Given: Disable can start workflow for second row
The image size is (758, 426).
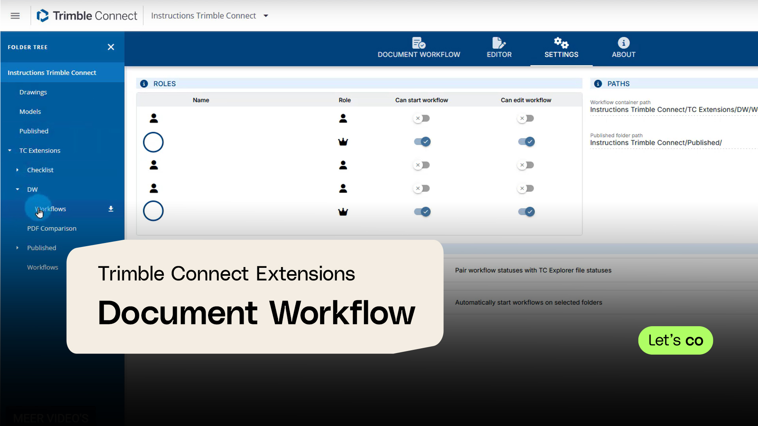Looking at the screenshot, I should point(422,142).
